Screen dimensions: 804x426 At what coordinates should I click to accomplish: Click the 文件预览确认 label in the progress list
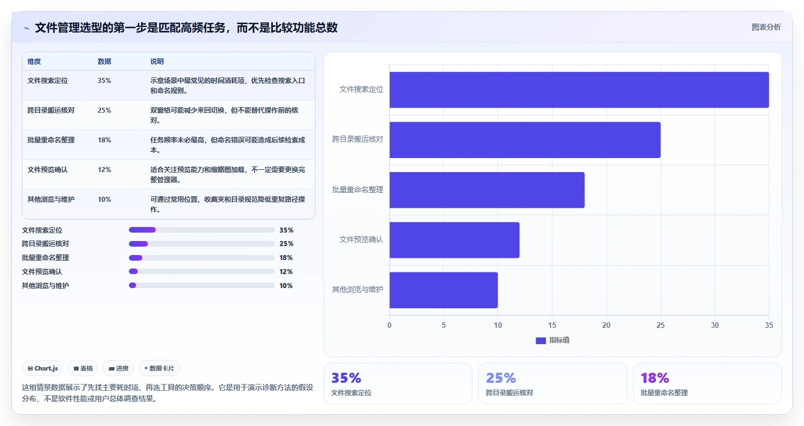tap(42, 271)
